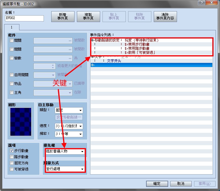Cancel with the 取消 button
This screenshot has width=220, height=191.
[181, 184]
